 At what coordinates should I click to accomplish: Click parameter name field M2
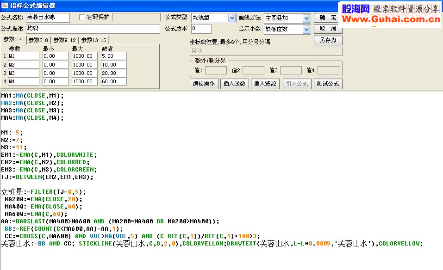coord(24,65)
